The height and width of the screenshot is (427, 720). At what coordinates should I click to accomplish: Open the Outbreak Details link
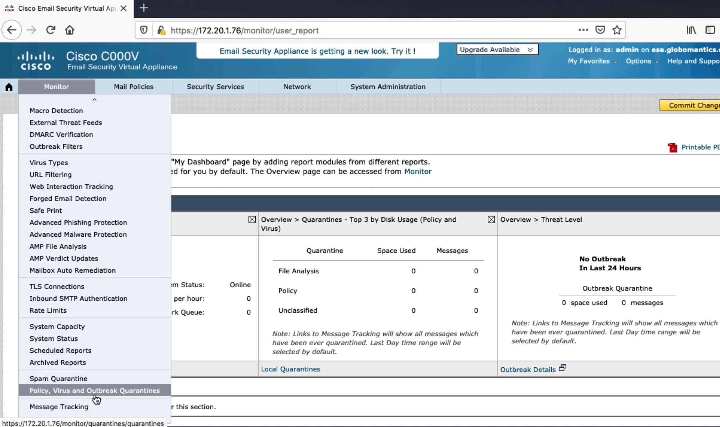pos(528,370)
